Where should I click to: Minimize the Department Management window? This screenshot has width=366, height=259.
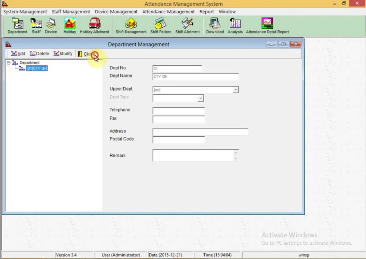point(271,44)
